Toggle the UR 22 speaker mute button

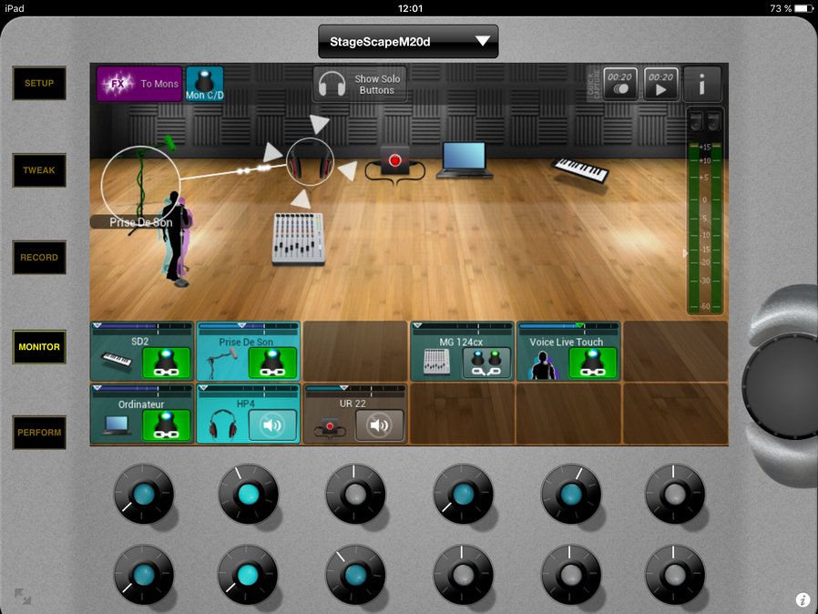tap(378, 425)
